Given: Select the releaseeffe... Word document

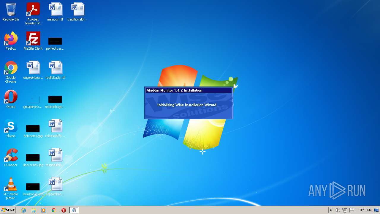Looking at the screenshot, I should pyautogui.click(x=55, y=128).
